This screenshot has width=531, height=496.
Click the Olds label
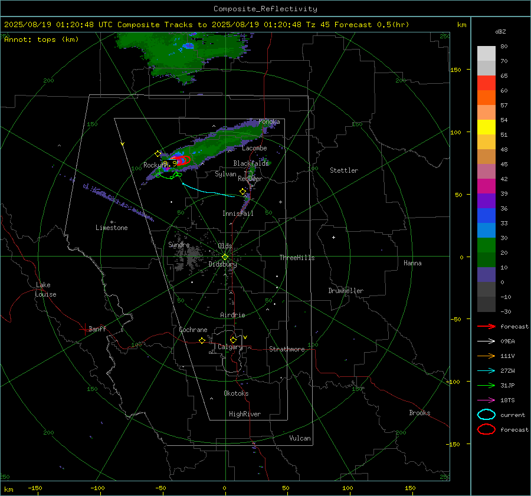(225, 246)
